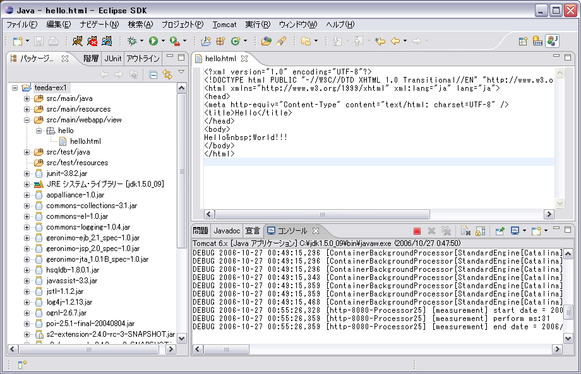The image size is (581, 374).
Task: Expand the src/main/java folder
Action: click(27, 98)
